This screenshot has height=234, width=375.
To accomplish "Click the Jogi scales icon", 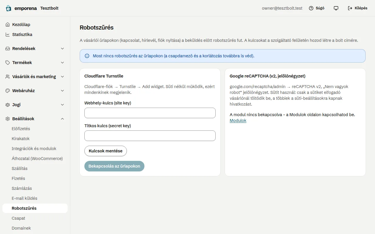I will pyautogui.click(x=8, y=105).
